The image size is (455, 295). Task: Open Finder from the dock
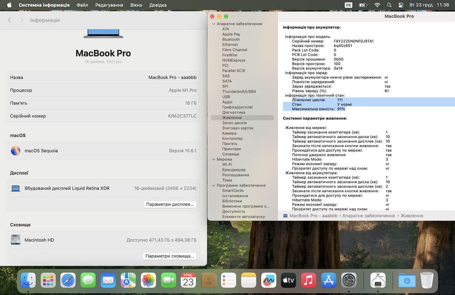28,280
